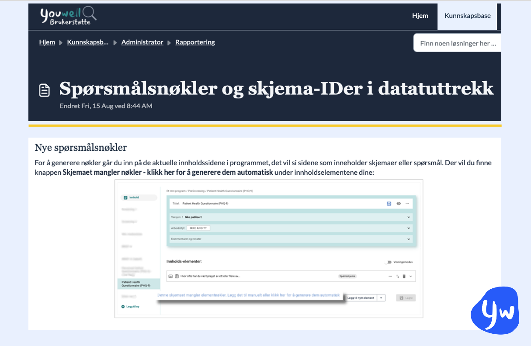Expand the Versjon: 1 Ikke publisert row

[x=409, y=217]
